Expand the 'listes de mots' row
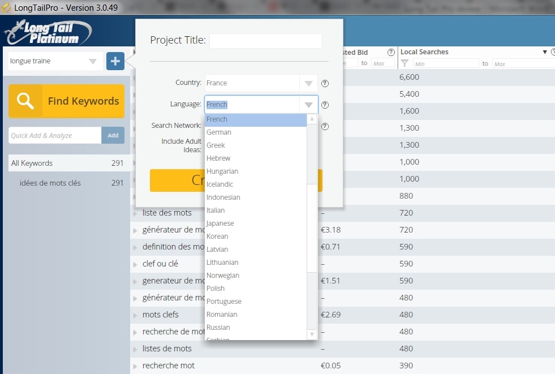Viewport: 555px width, 374px height. click(x=135, y=349)
